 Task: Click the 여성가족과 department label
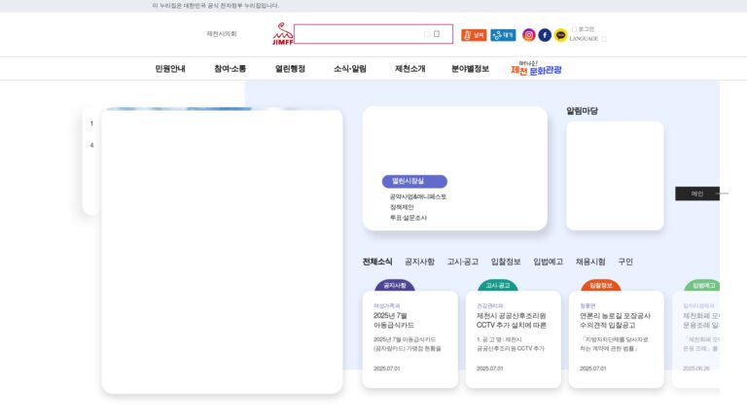[x=387, y=305]
